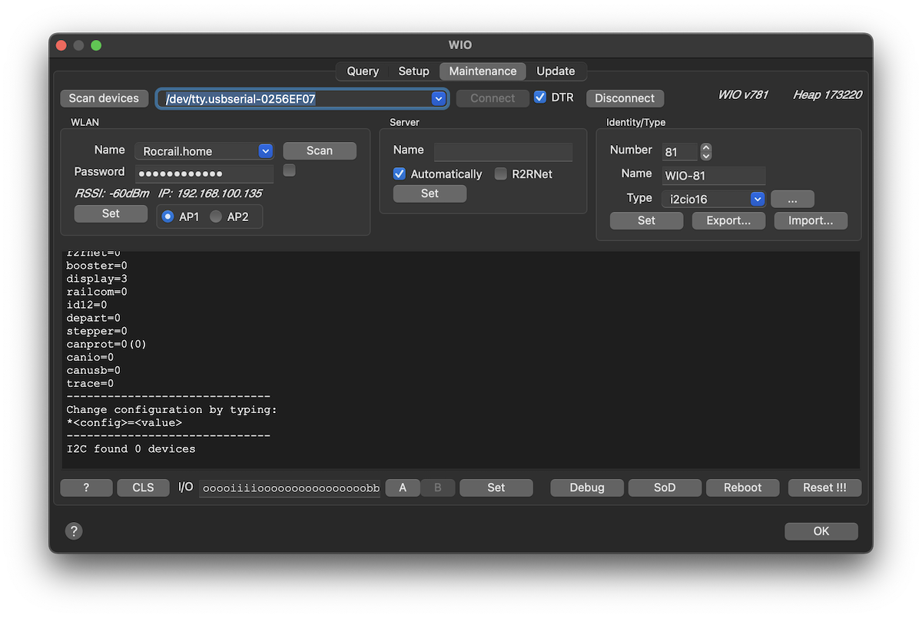Clear the console with CLS button
The width and height of the screenshot is (922, 618).
click(143, 487)
